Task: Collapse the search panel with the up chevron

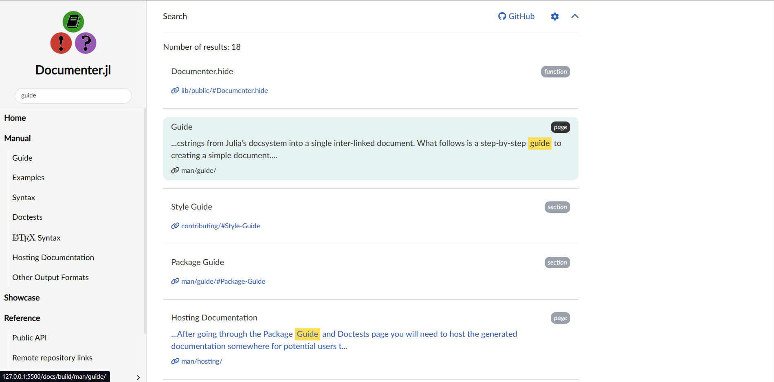Action: (574, 16)
